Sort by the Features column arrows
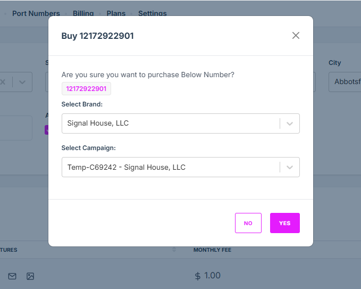361x289 pixels. point(174,250)
